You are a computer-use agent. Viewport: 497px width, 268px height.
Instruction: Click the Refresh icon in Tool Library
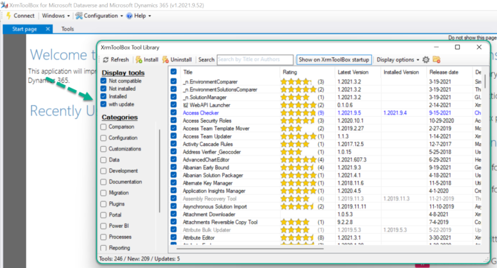[105, 60]
